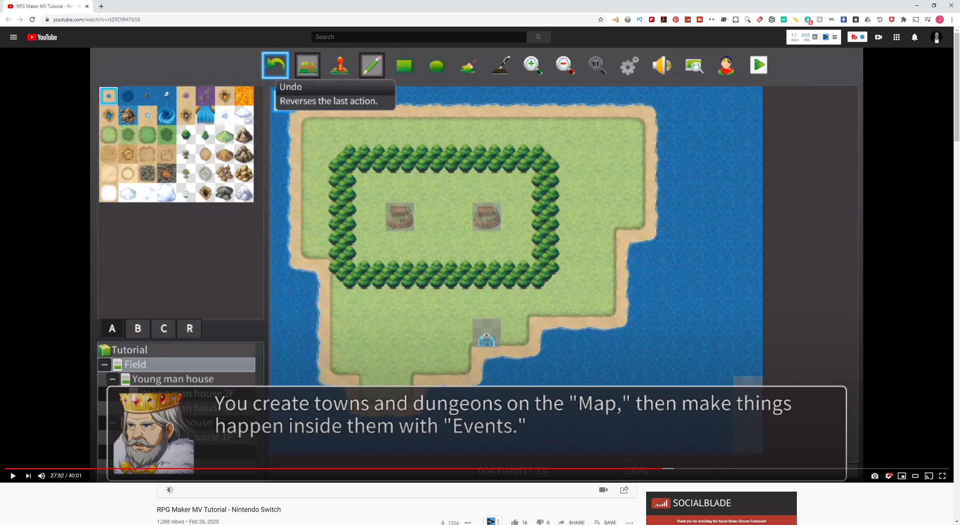Select the Flood Fill bucket tool
960x525 pixels.
tap(469, 66)
